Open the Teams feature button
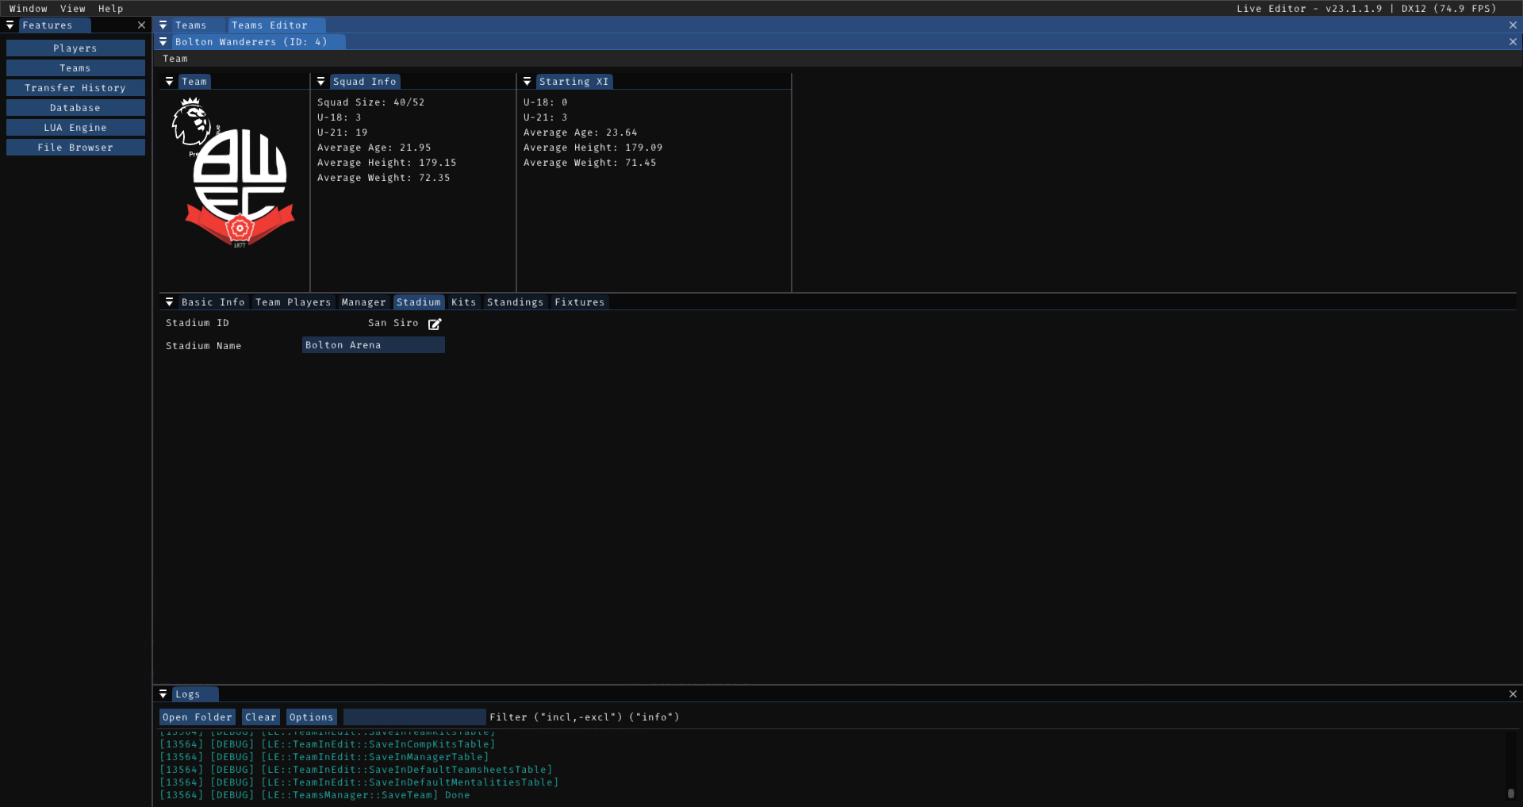Viewport: 1523px width, 807px height. point(75,68)
